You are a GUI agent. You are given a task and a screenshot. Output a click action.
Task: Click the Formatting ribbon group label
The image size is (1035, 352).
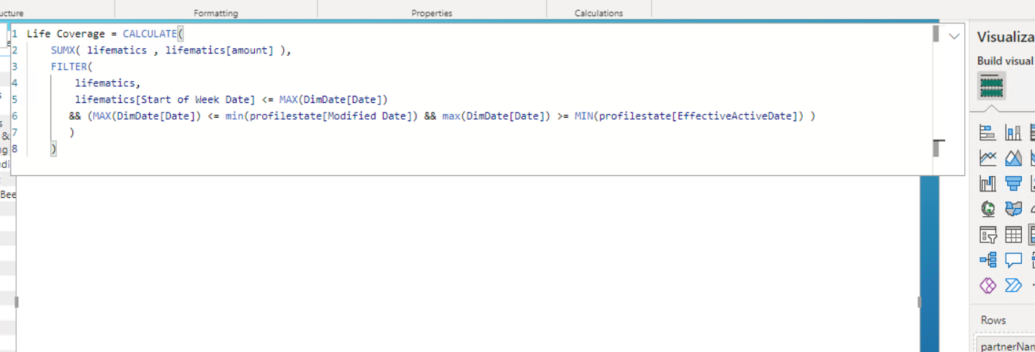pyautogui.click(x=215, y=13)
